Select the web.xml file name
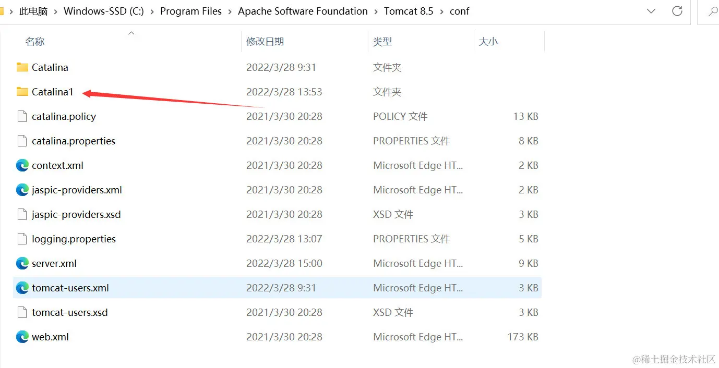This screenshot has width=719, height=368. click(50, 337)
